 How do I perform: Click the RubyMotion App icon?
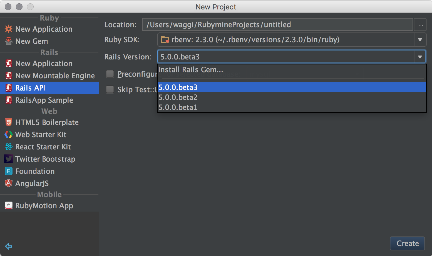point(9,205)
